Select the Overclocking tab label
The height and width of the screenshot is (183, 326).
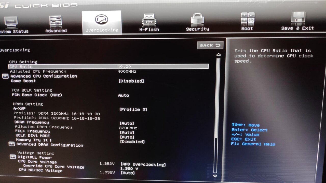click(102, 30)
